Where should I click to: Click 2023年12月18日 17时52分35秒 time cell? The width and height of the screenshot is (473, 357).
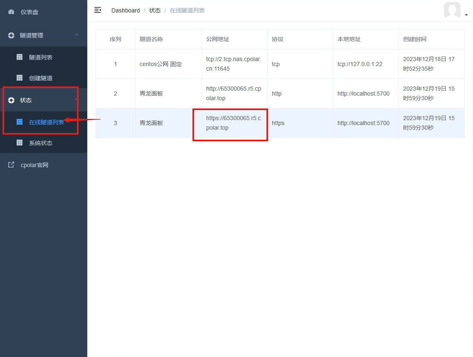[432, 64]
